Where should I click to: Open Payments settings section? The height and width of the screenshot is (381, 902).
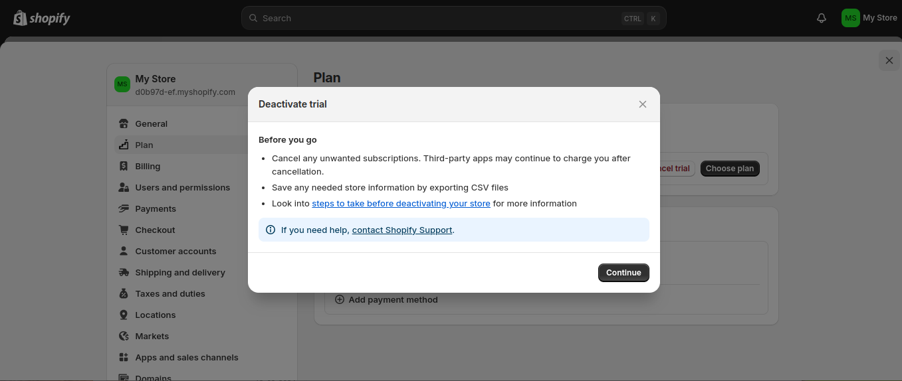click(x=156, y=208)
